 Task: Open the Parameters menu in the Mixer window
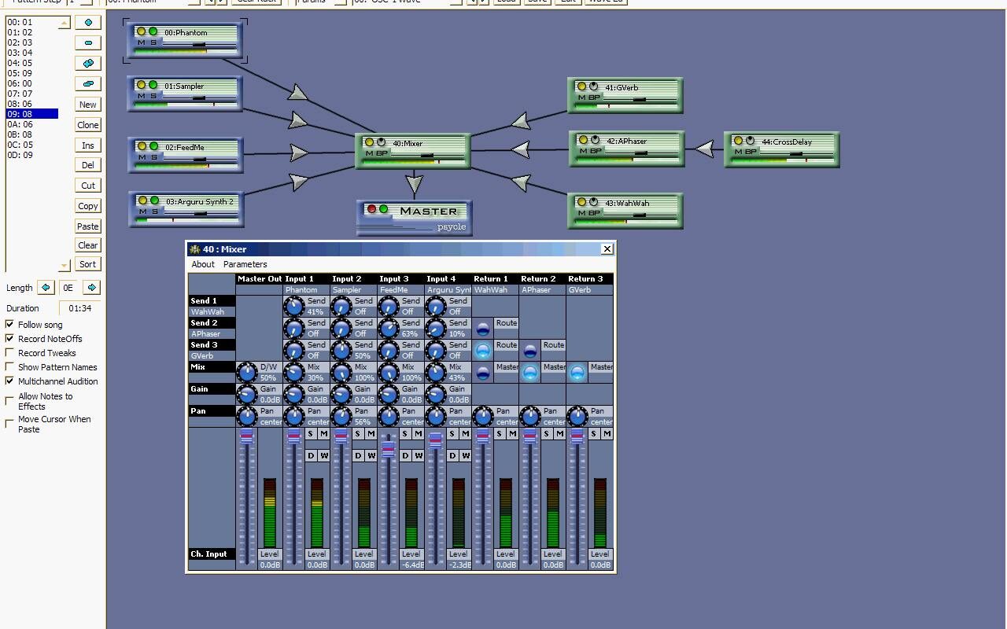pos(245,264)
